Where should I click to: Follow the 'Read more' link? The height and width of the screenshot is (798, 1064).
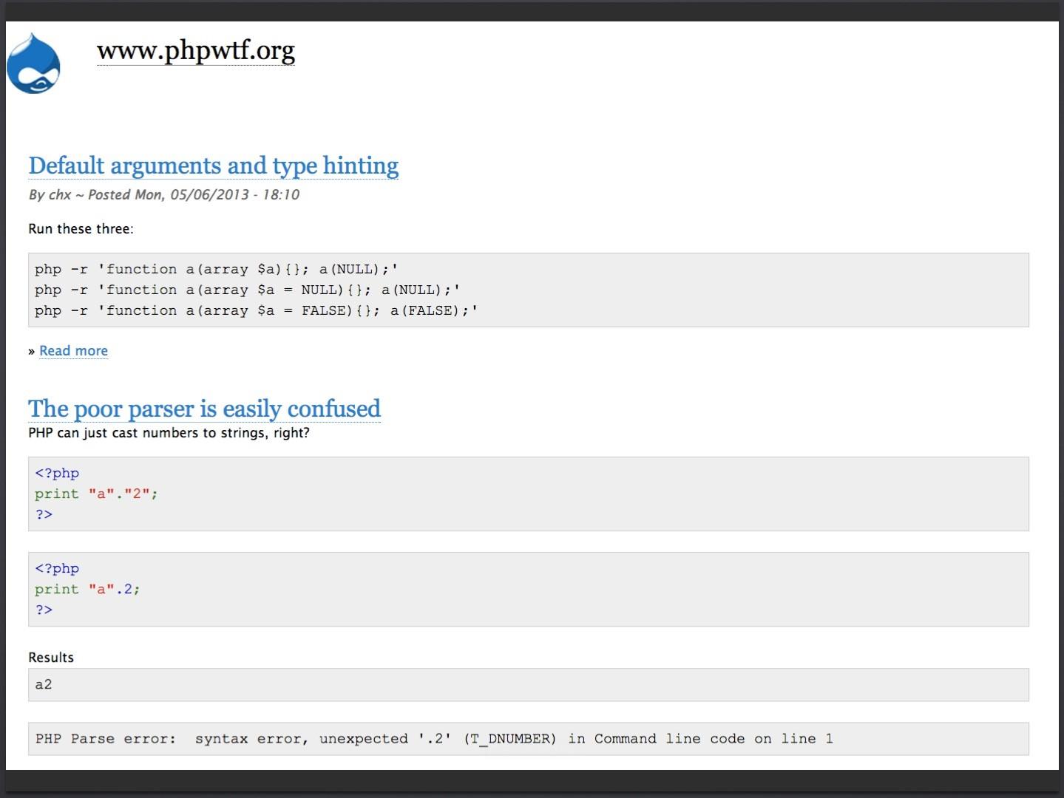[73, 351]
